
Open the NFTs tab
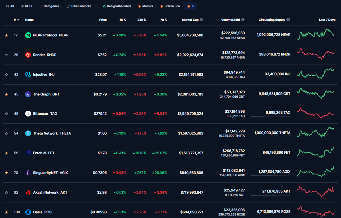pyautogui.click(x=27, y=6)
